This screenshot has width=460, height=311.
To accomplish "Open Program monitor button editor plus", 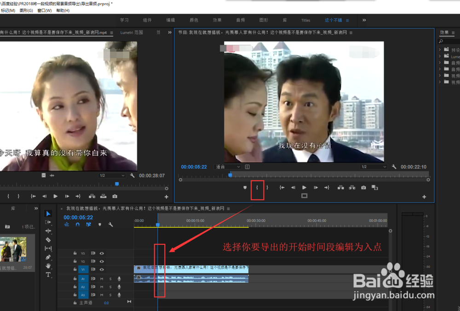I will pos(424,197).
